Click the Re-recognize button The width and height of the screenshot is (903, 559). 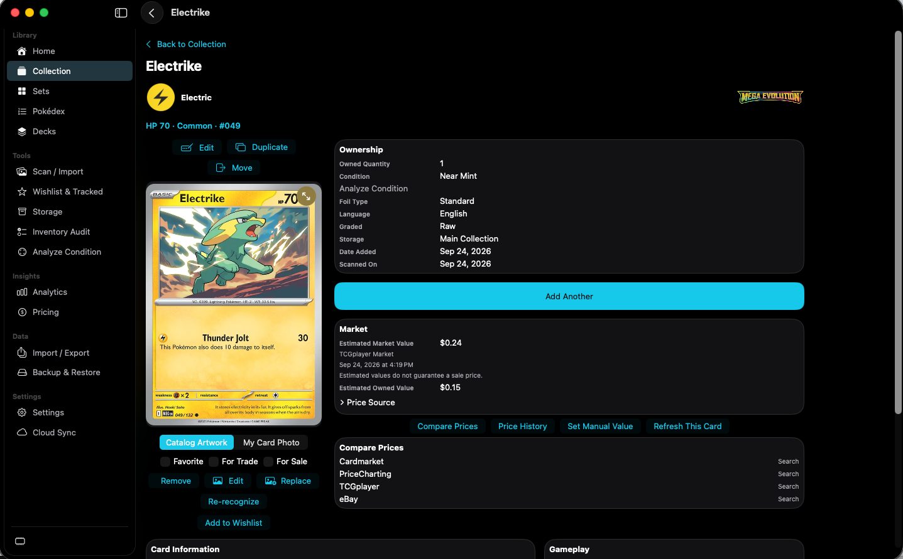[x=234, y=501]
